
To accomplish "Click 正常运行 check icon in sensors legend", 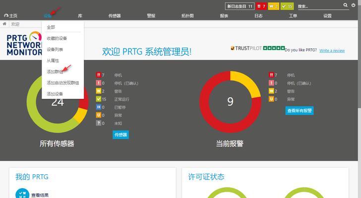I will 99,99.
